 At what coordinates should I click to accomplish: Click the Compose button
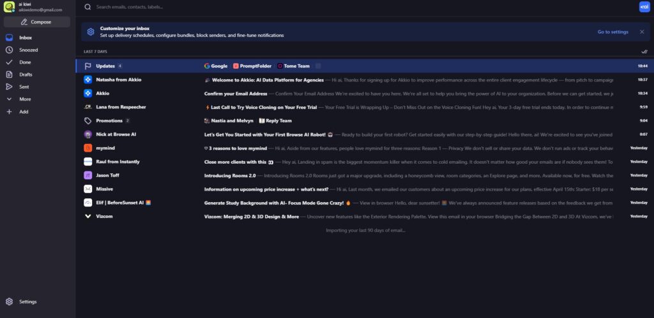click(x=36, y=22)
